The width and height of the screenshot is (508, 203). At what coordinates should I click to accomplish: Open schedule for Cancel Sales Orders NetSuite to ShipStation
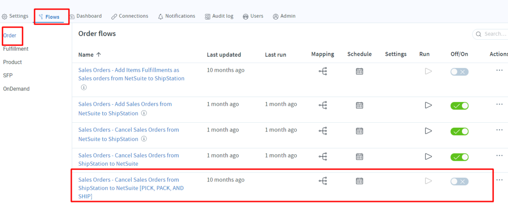(x=359, y=131)
